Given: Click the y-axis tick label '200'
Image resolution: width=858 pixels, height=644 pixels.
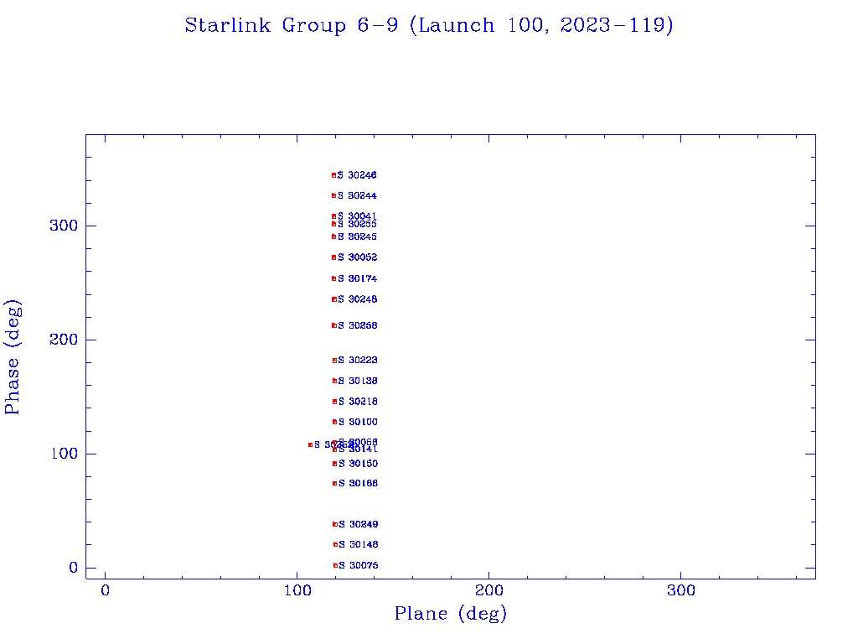Looking at the screenshot, I should pos(64,340).
